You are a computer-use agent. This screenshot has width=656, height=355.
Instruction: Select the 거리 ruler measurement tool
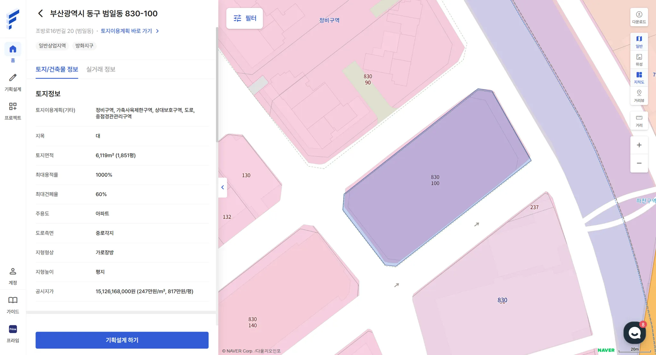[x=639, y=120]
